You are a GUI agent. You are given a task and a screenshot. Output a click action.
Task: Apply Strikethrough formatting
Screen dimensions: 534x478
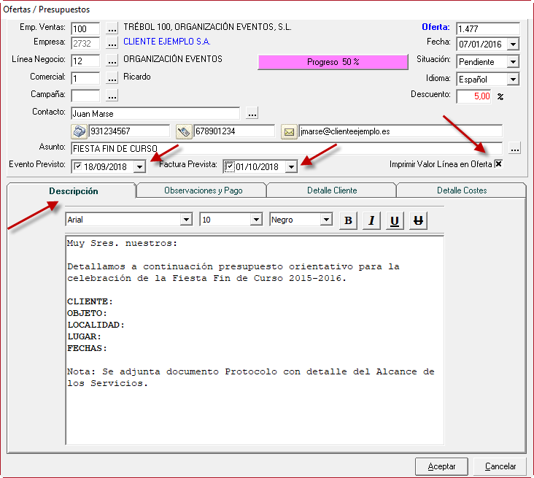[418, 220]
